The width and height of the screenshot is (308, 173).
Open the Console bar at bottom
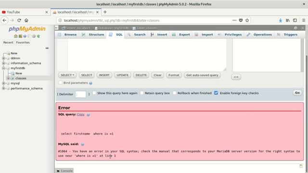tap(64, 171)
